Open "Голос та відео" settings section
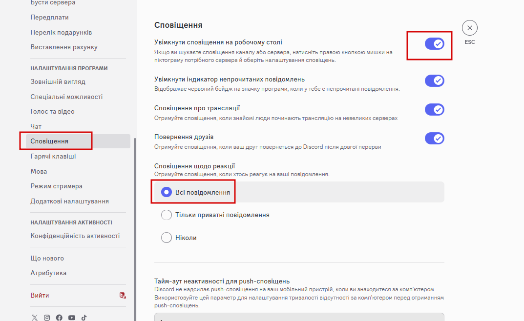524x321 pixels. click(53, 112)
